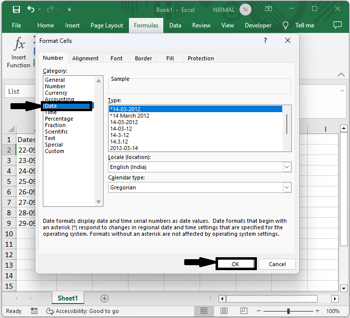Open the Comments speech bubble icon
Screen dimensions: 350x318
click(337, 25)
